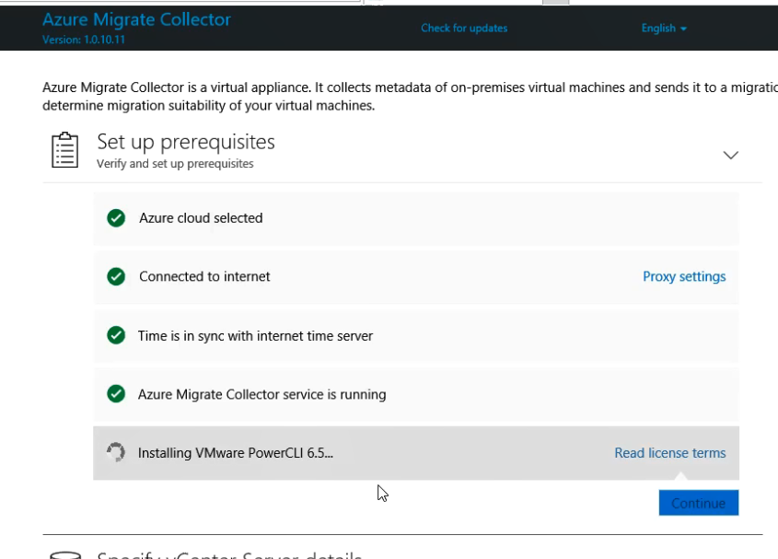Image resolution: width=778 pixels, height=559 pixels.
Task: Click the green check beside Time is in sync
Action: (x=116, y=335)
